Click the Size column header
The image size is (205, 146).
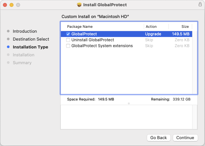click(x=185, y=27)
